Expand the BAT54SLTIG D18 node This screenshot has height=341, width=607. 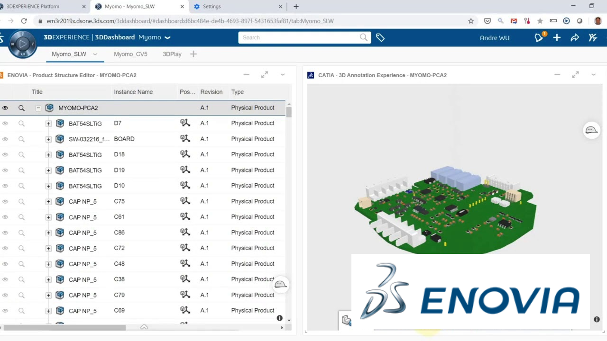click(x=48, y=155)
